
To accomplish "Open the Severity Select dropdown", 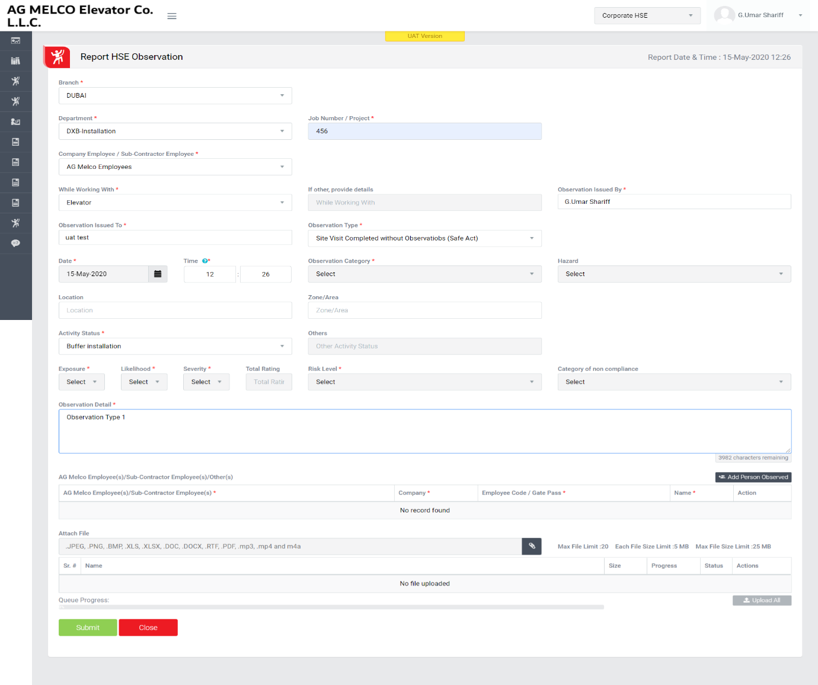I will [206, 382].
